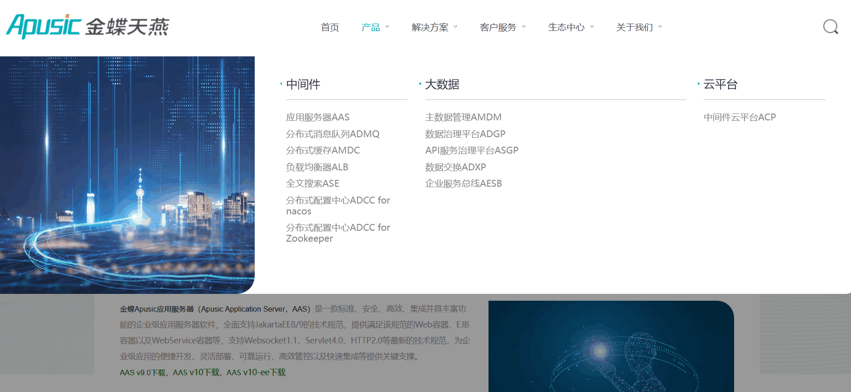Viewport: 851px width, 392px height.
Task: Open the search magnifier icon
Action: coord(831,27)
